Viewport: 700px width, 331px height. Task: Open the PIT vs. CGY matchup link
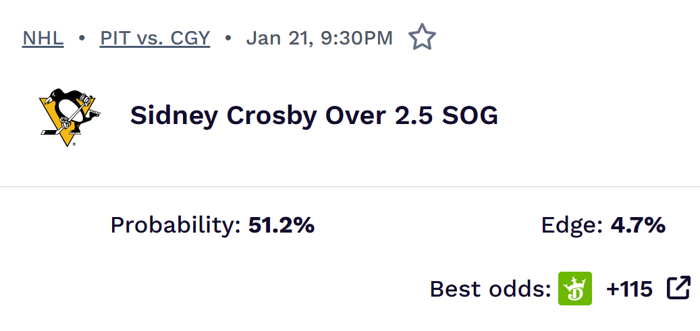click(x=155, y=38)
